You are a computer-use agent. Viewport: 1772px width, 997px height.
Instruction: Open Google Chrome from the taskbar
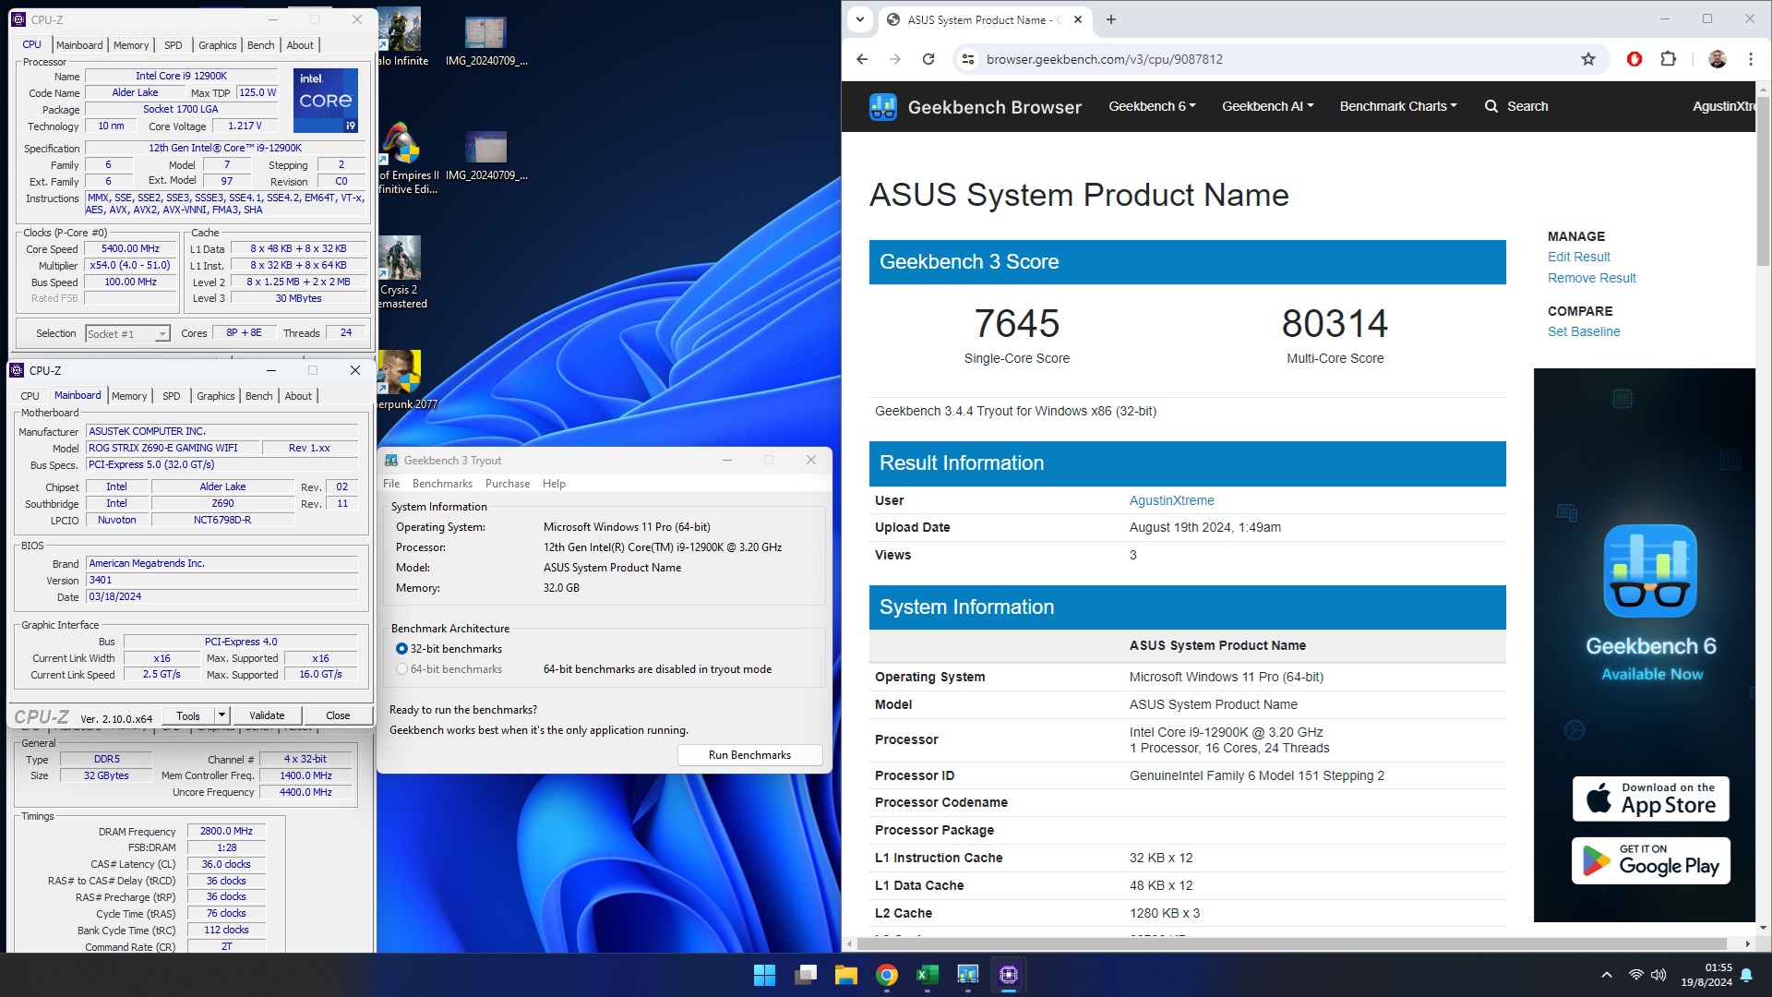887,975
